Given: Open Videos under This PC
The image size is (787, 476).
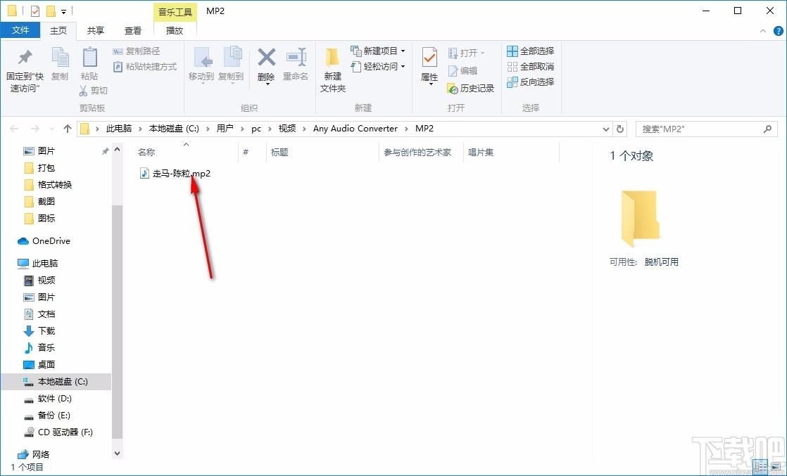Looking at the screenshot, I should (40, 280).
